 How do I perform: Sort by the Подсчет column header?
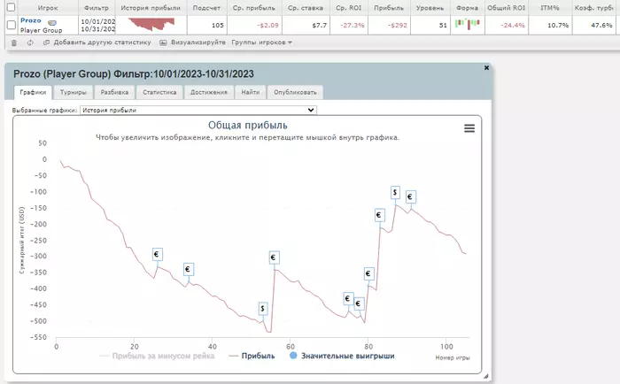206,8
